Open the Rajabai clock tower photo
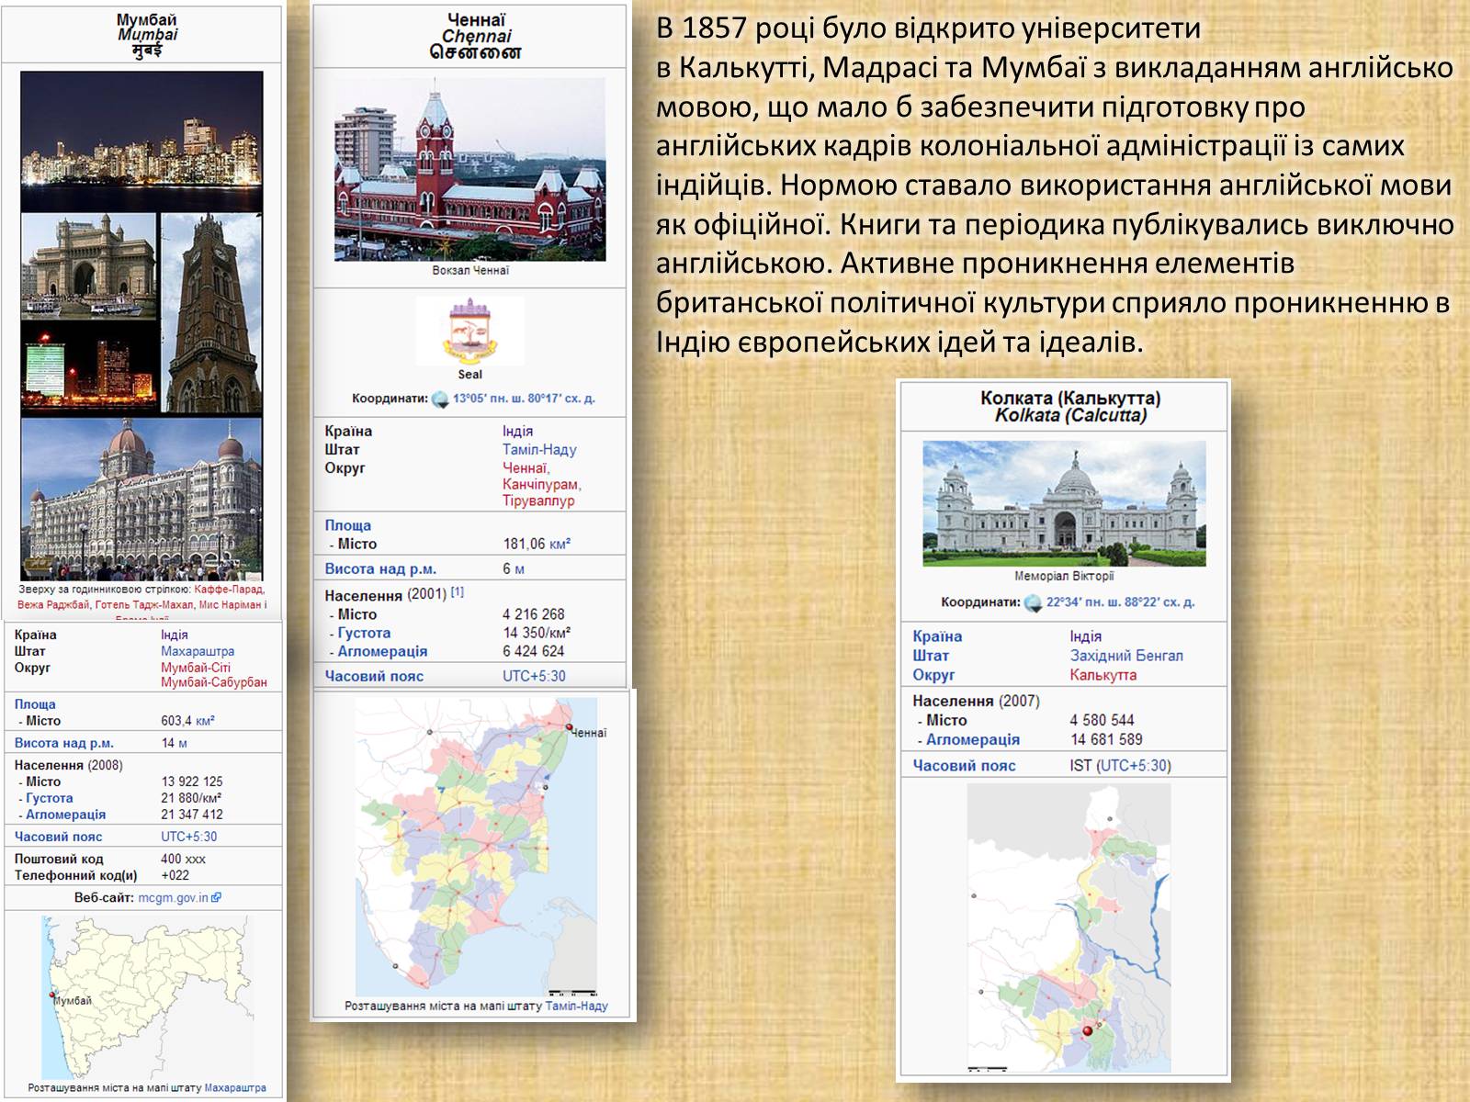 click(x=212, y=313)
